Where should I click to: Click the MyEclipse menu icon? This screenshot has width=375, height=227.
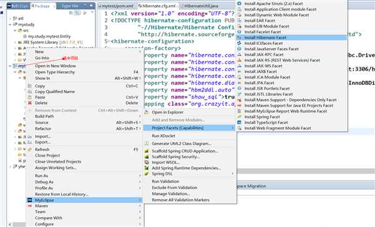(30, 200)
